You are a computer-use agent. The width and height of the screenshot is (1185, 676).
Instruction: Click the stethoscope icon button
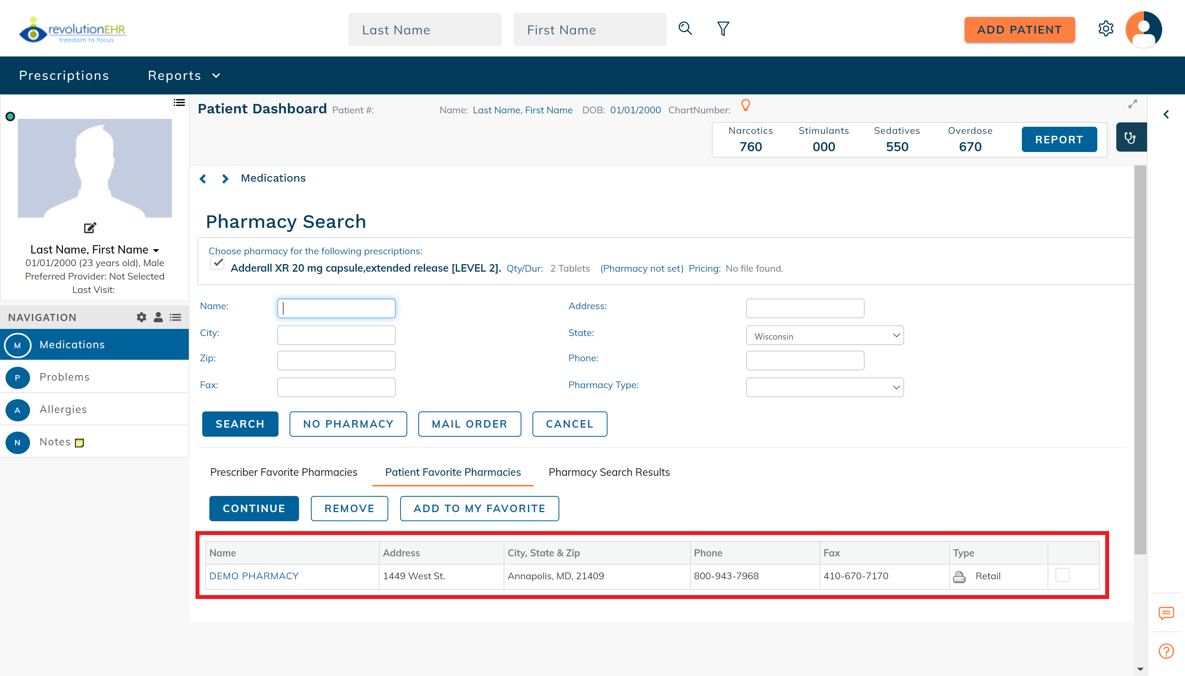click(x=1130, y=137)
